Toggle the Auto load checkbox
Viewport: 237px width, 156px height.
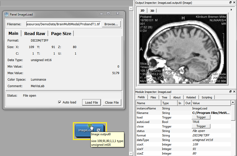click(x=60, y=102)
